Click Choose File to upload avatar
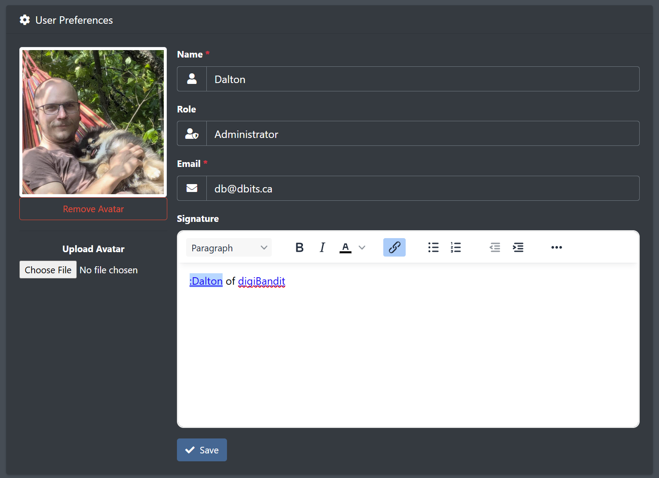 tap(48, 270)
